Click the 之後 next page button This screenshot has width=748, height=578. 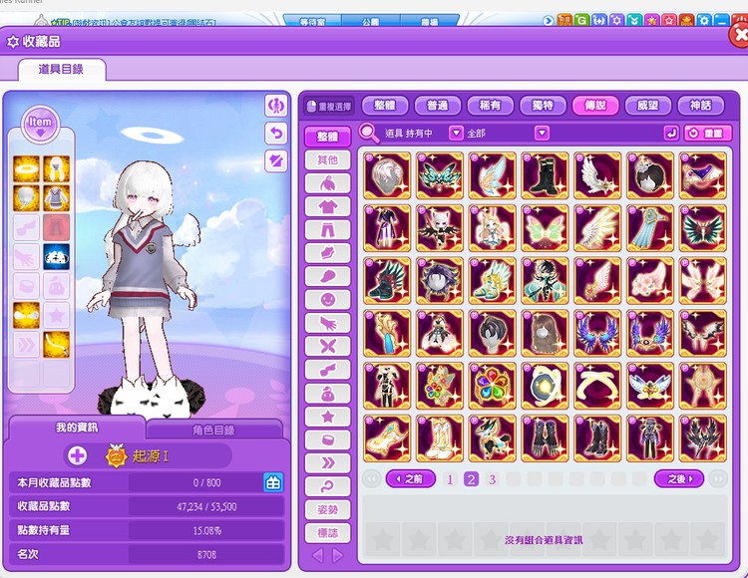[x=678, y=479]
